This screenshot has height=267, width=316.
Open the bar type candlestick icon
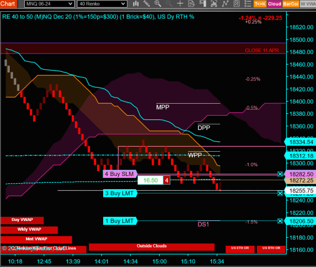pyautogui.click(x=136, y=4)
